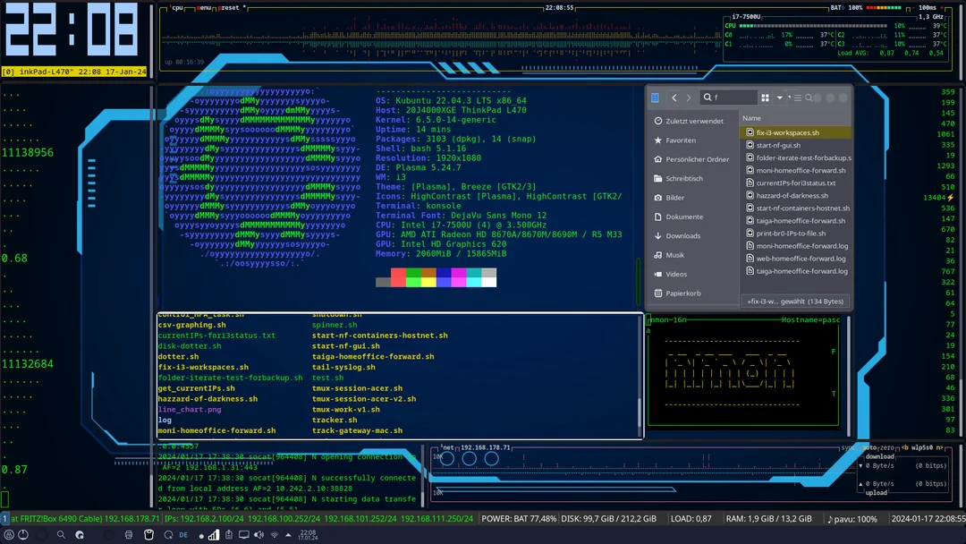
Task: Go back using the file dialog back arrow
Action: point(674,97)
